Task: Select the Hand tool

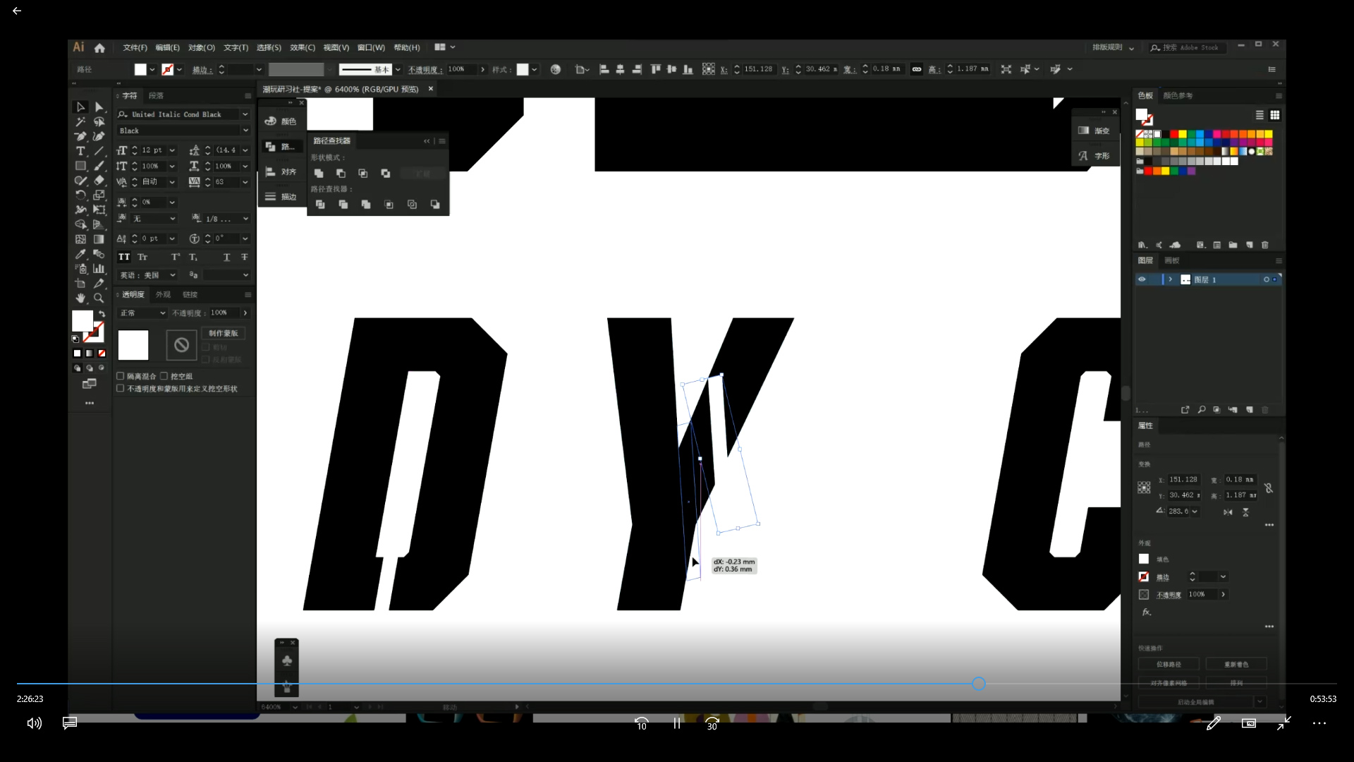Action: [x=80, y=298]
